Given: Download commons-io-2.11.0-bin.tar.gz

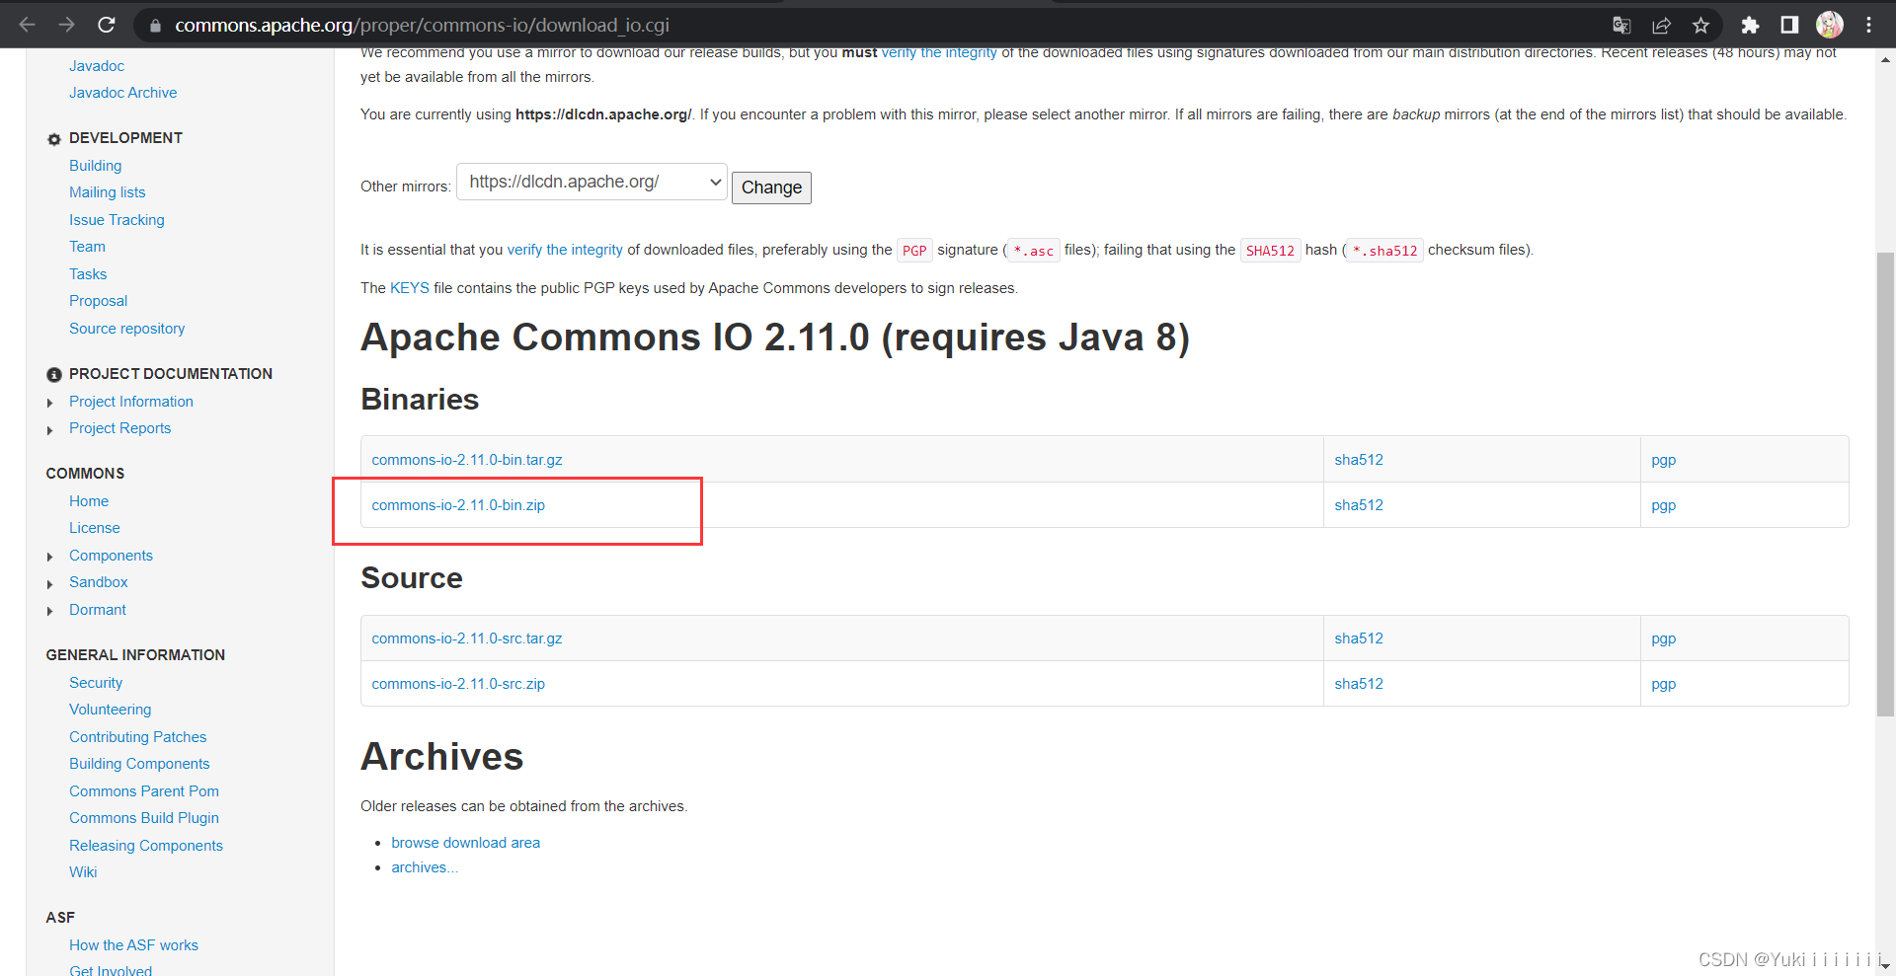Looking at the screenshot, I should pos(467,460).
